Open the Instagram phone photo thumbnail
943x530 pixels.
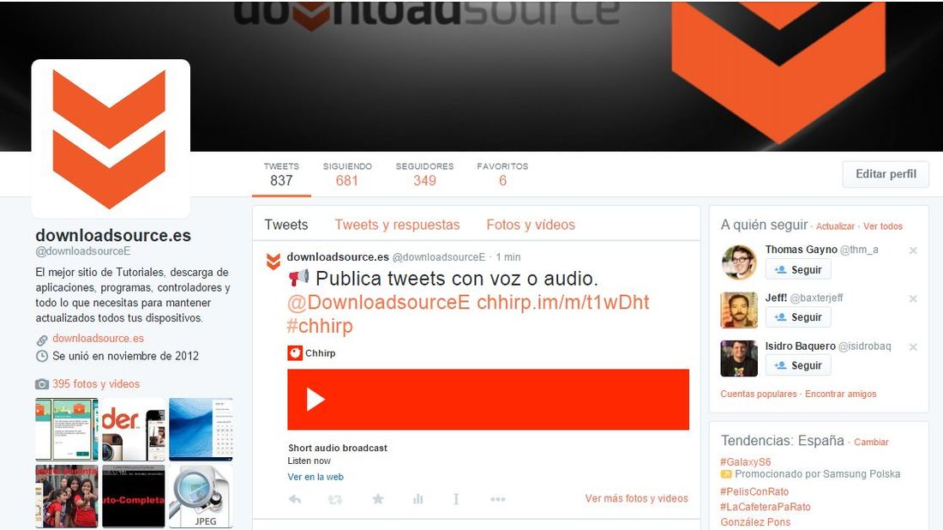pyautogui.click(x=134, y=430)
